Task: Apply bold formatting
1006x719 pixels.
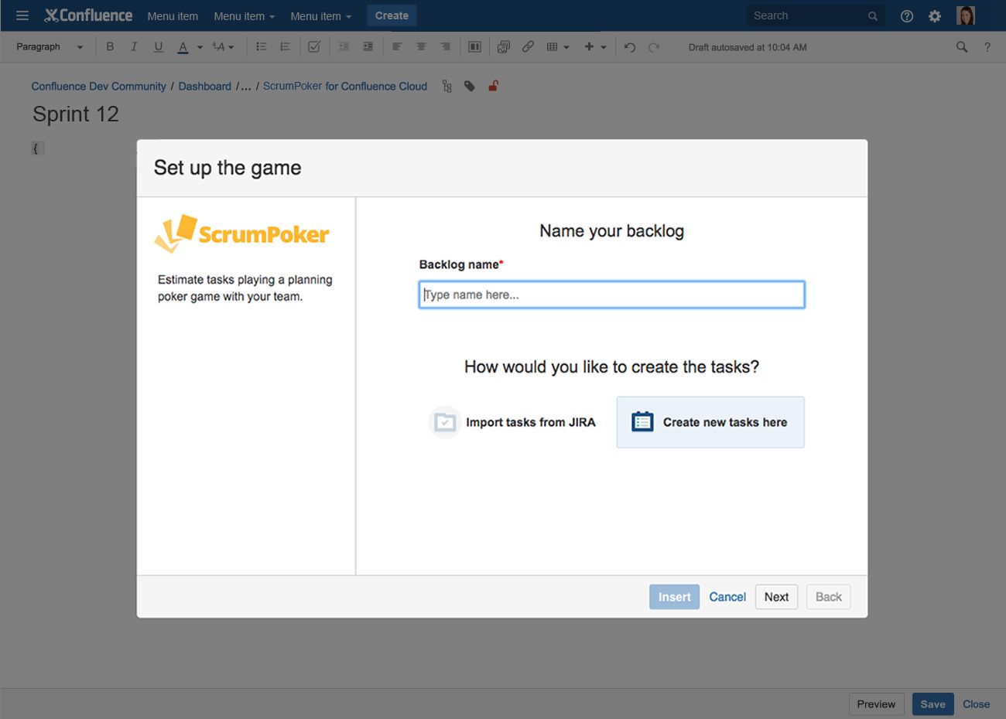Action: (x=110, y=47)
